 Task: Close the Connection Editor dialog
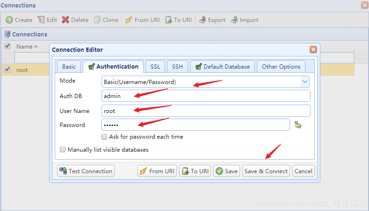click(x=313, y=49)
